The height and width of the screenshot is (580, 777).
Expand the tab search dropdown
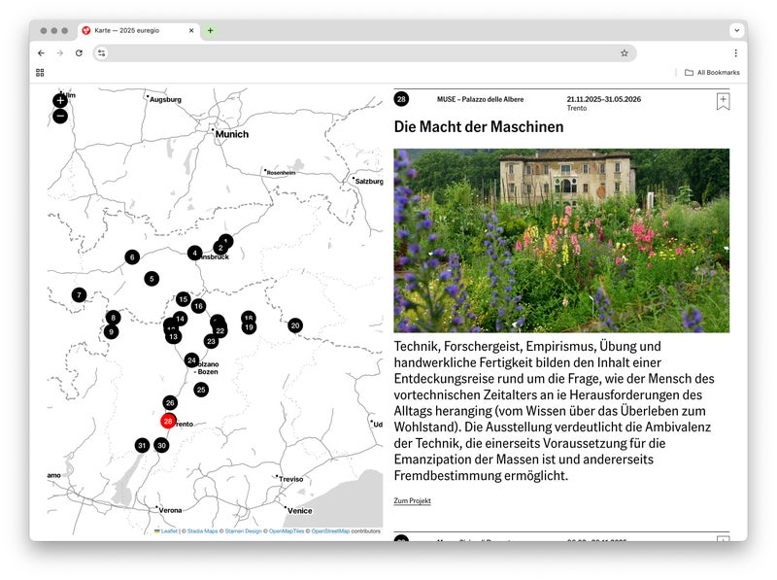coord(735,31)
